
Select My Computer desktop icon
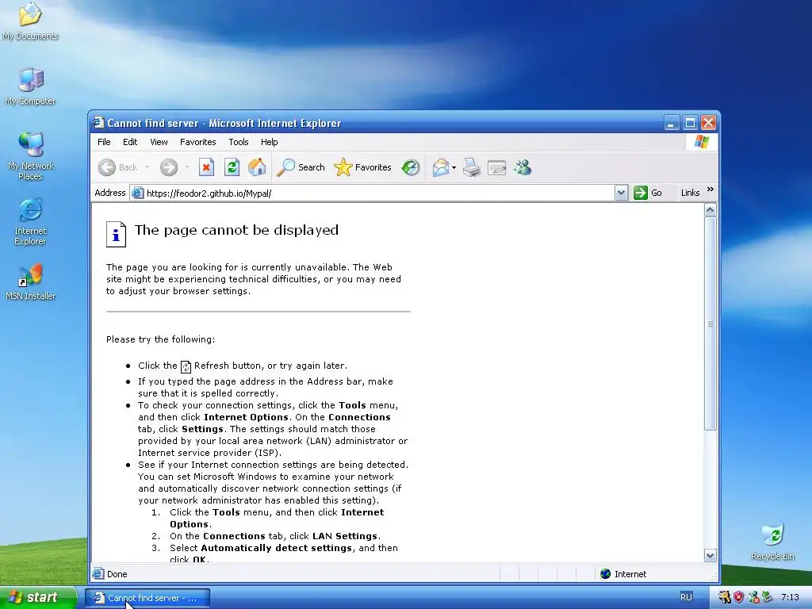[31, 86]
